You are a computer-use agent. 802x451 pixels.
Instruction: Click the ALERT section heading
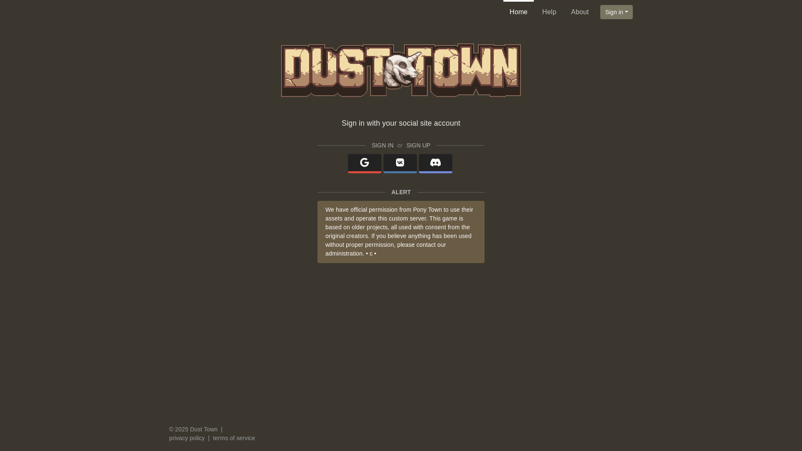401,192
